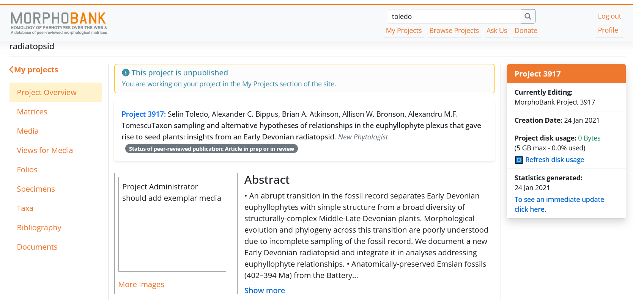The height and width of the screenshot is (300, 633).
Task: Click the info icon in unpublished notice
Action: 126,73
